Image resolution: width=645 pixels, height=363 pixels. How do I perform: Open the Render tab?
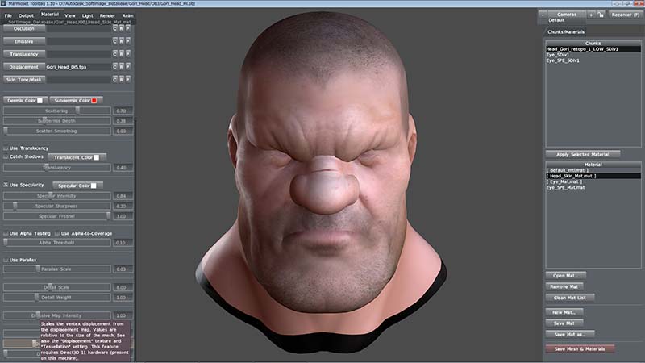pyautogui.click(x=107, y=15)
